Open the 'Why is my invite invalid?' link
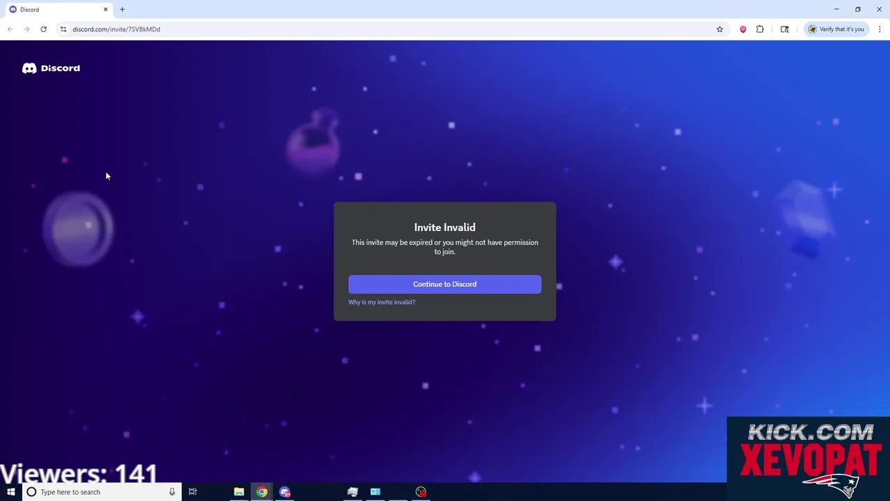The image size is (890, 501). (x=382, y=302)
